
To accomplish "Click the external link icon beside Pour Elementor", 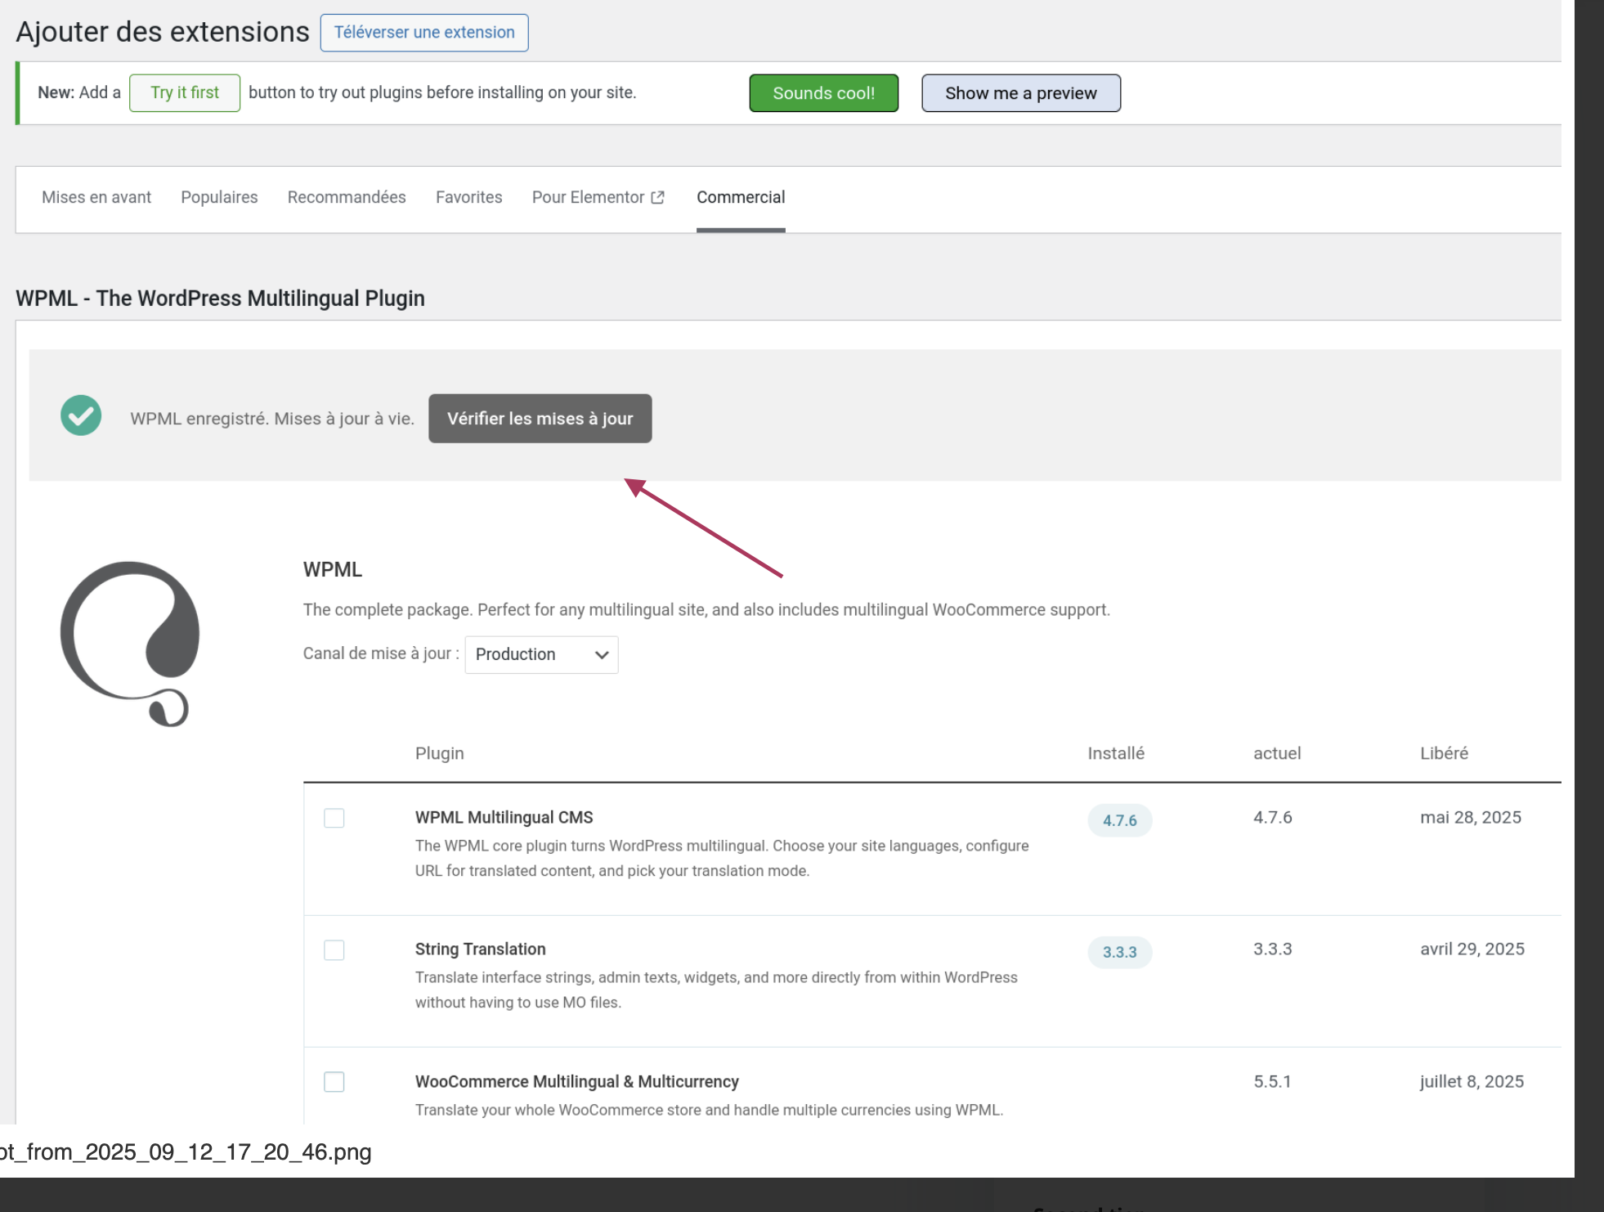I will coord(657,198).
